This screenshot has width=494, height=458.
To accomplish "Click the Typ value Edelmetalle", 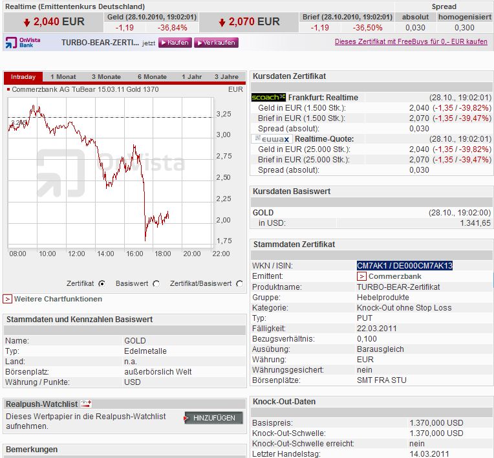I will 145,351.
